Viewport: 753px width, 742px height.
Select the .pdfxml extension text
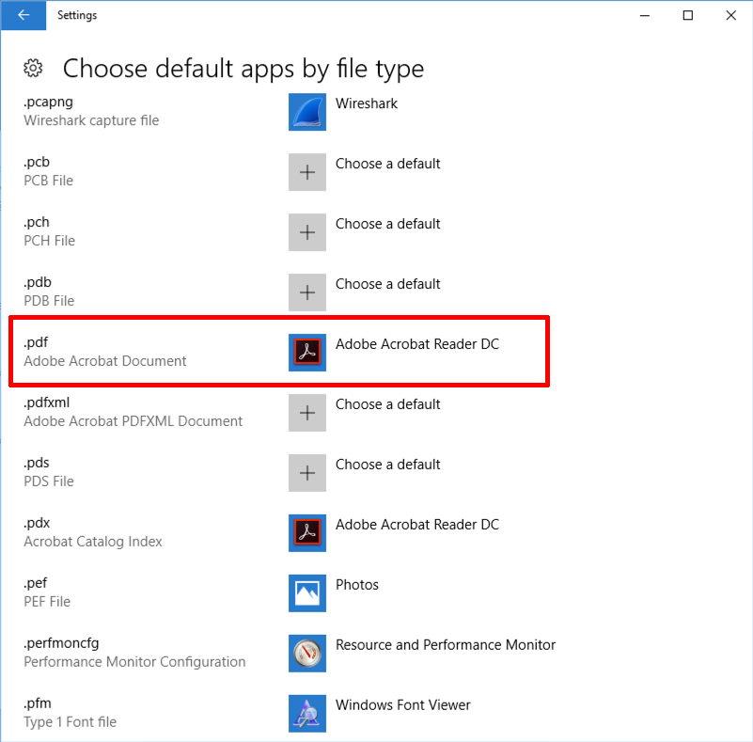tap(47, 403)
